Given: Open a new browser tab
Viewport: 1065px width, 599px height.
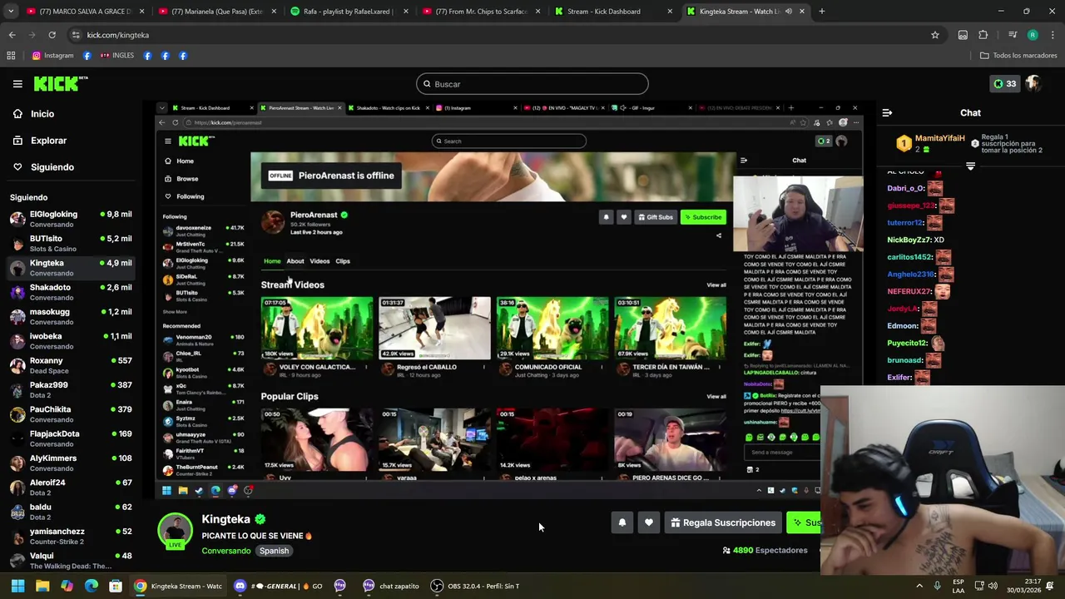Looking at the screenshot, I should (821, 12).
